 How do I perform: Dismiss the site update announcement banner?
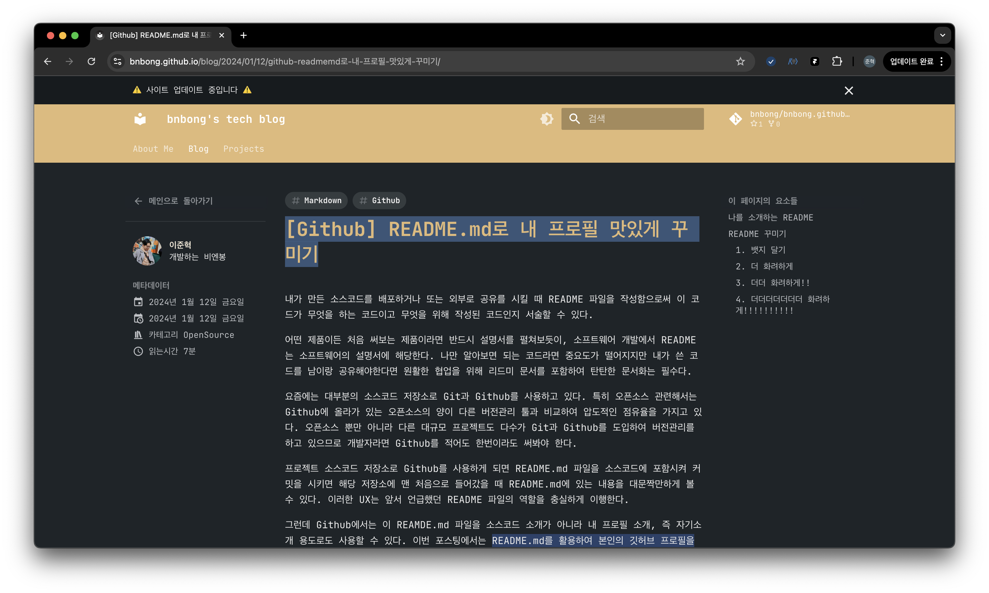coord(849,91)
